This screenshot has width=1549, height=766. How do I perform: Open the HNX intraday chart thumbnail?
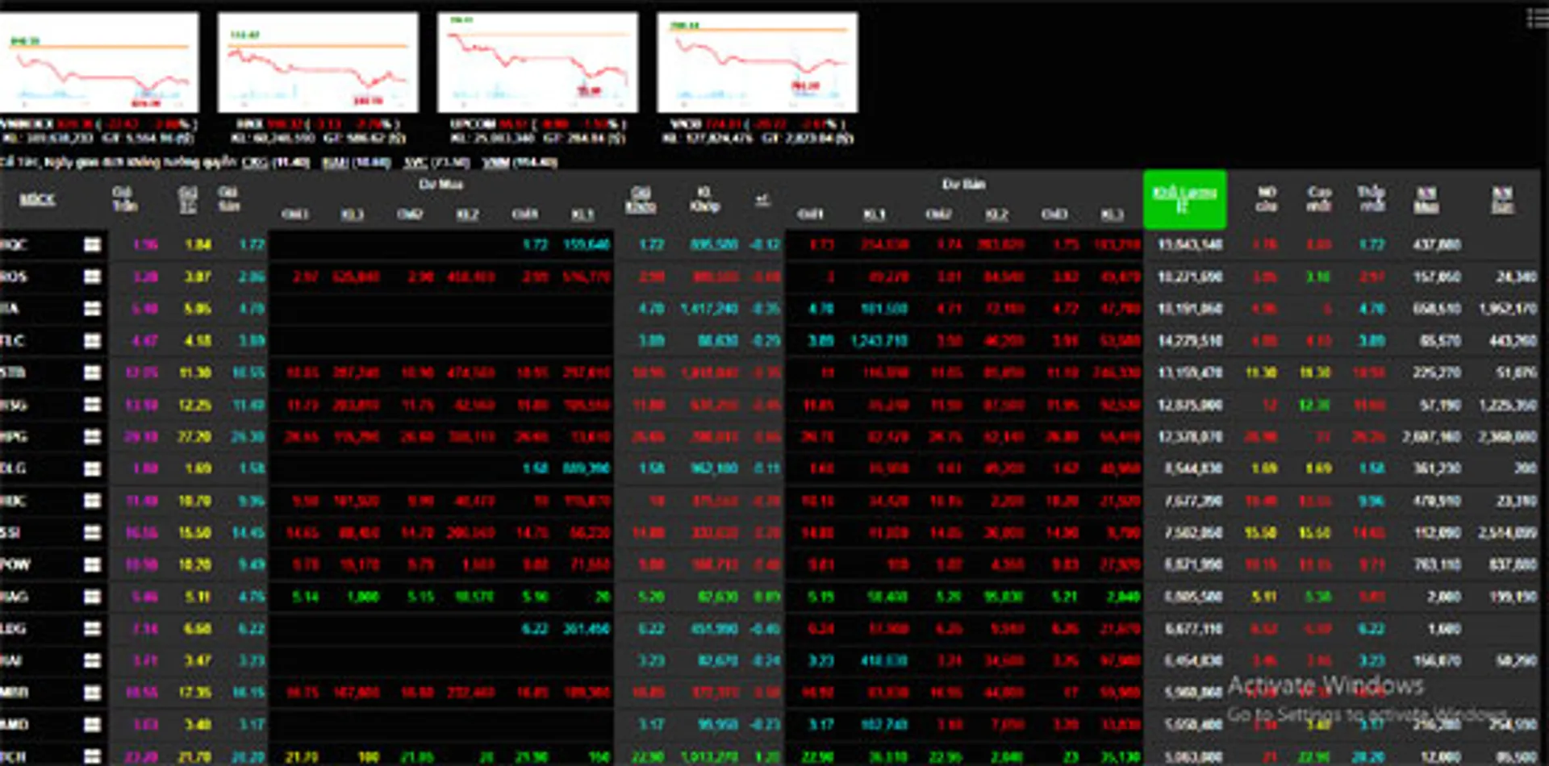pos(318,63)
